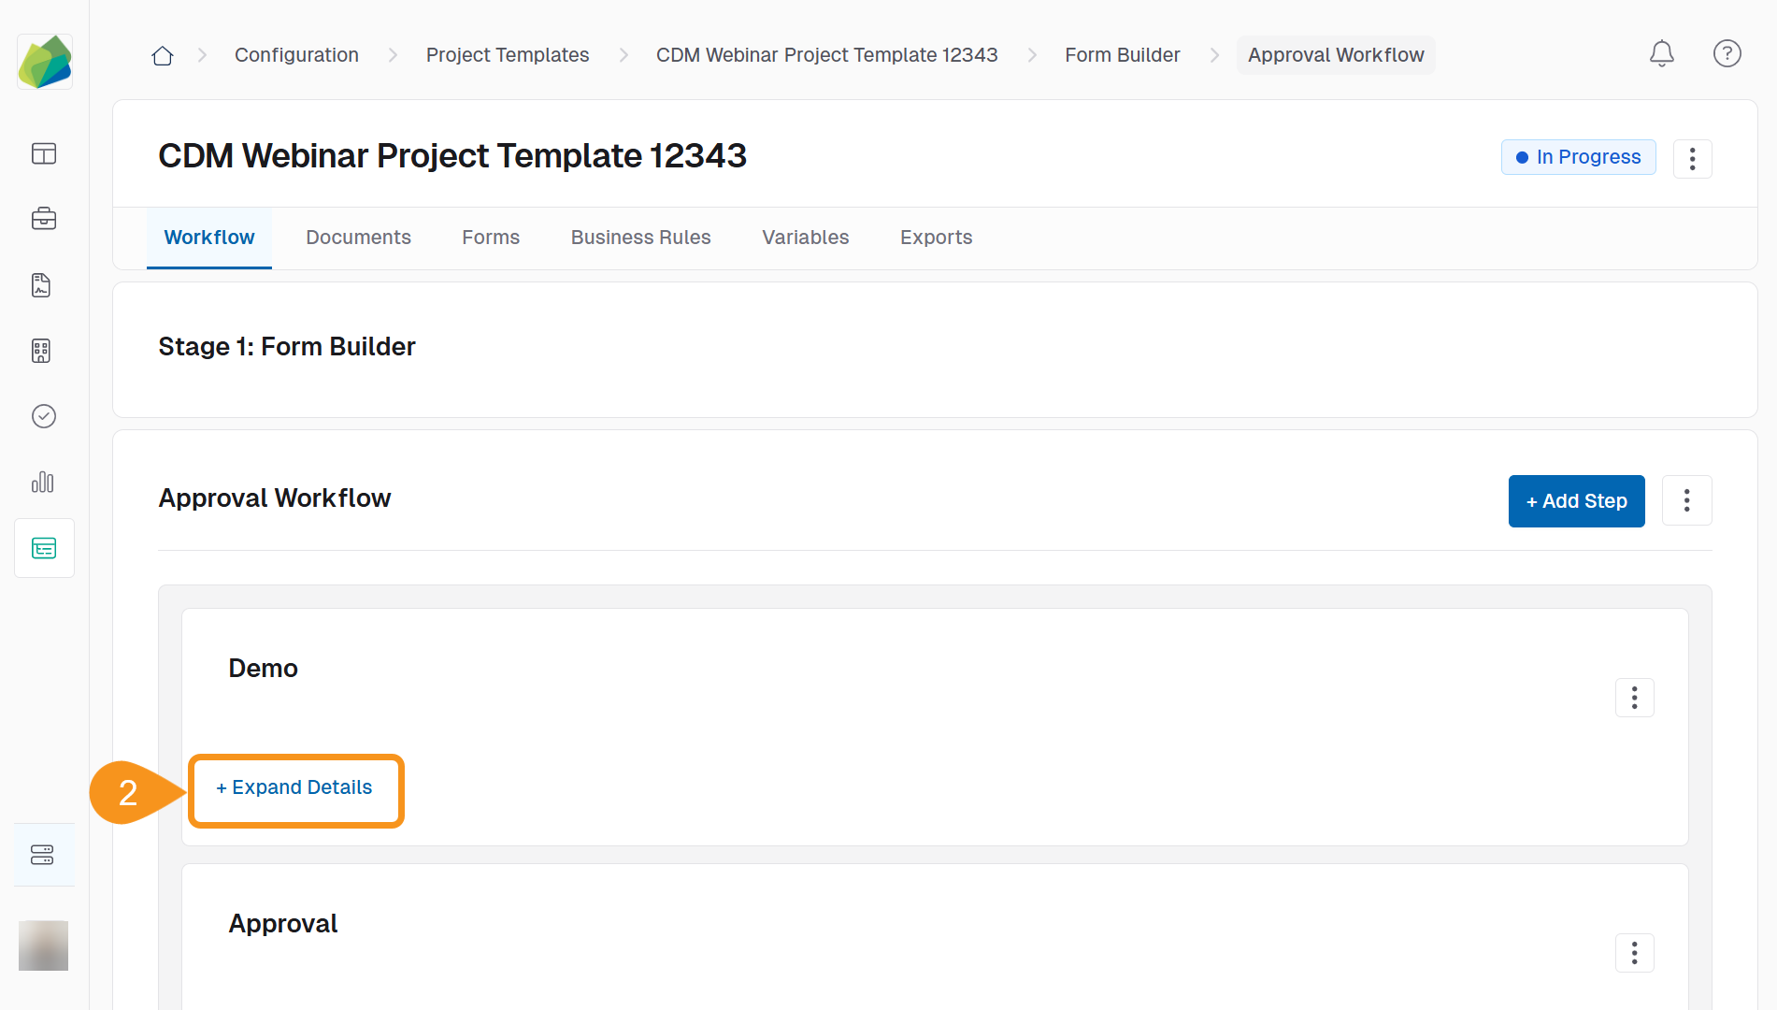Open the reports bar-chart icon in sidebar
This screenshot has width=1777, height=1010.
tap(44, 483)
